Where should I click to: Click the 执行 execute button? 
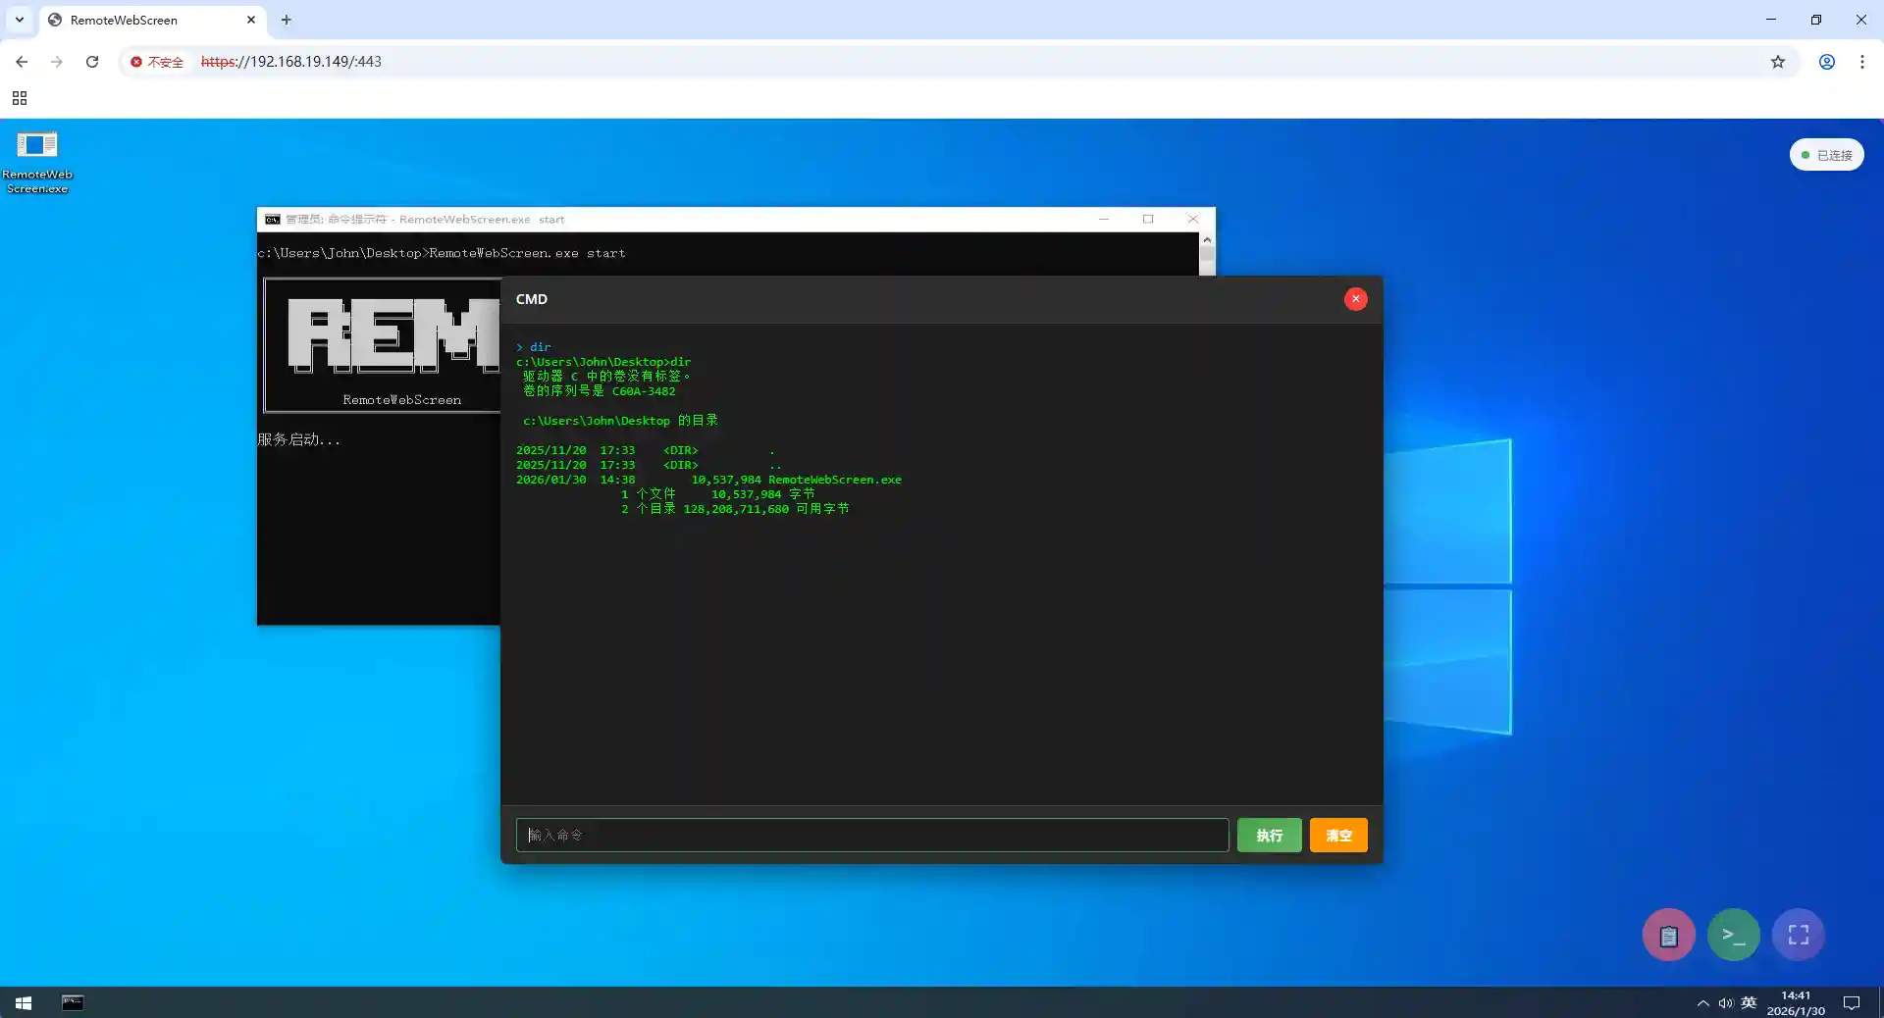coord(1269,836)
